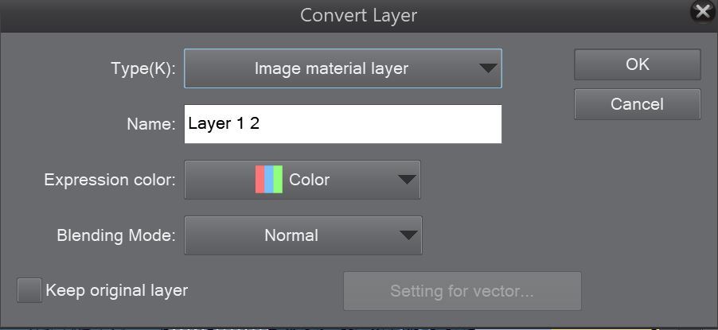
Task: Click the 'Type(K):' label
Action: click(143, 68)
